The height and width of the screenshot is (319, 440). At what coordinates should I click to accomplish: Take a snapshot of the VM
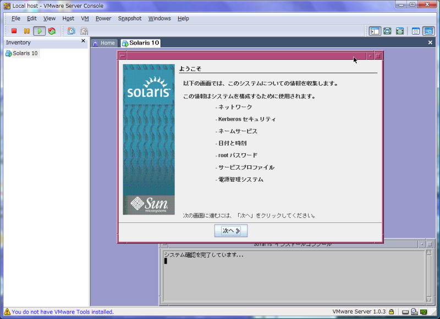point(70,31)
